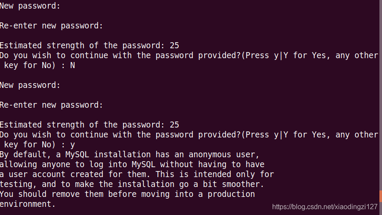Click the line 'By default, a MySQL installation has an anonymous user,'
This screenshot has height=215, width=382.
pos(130,155)
